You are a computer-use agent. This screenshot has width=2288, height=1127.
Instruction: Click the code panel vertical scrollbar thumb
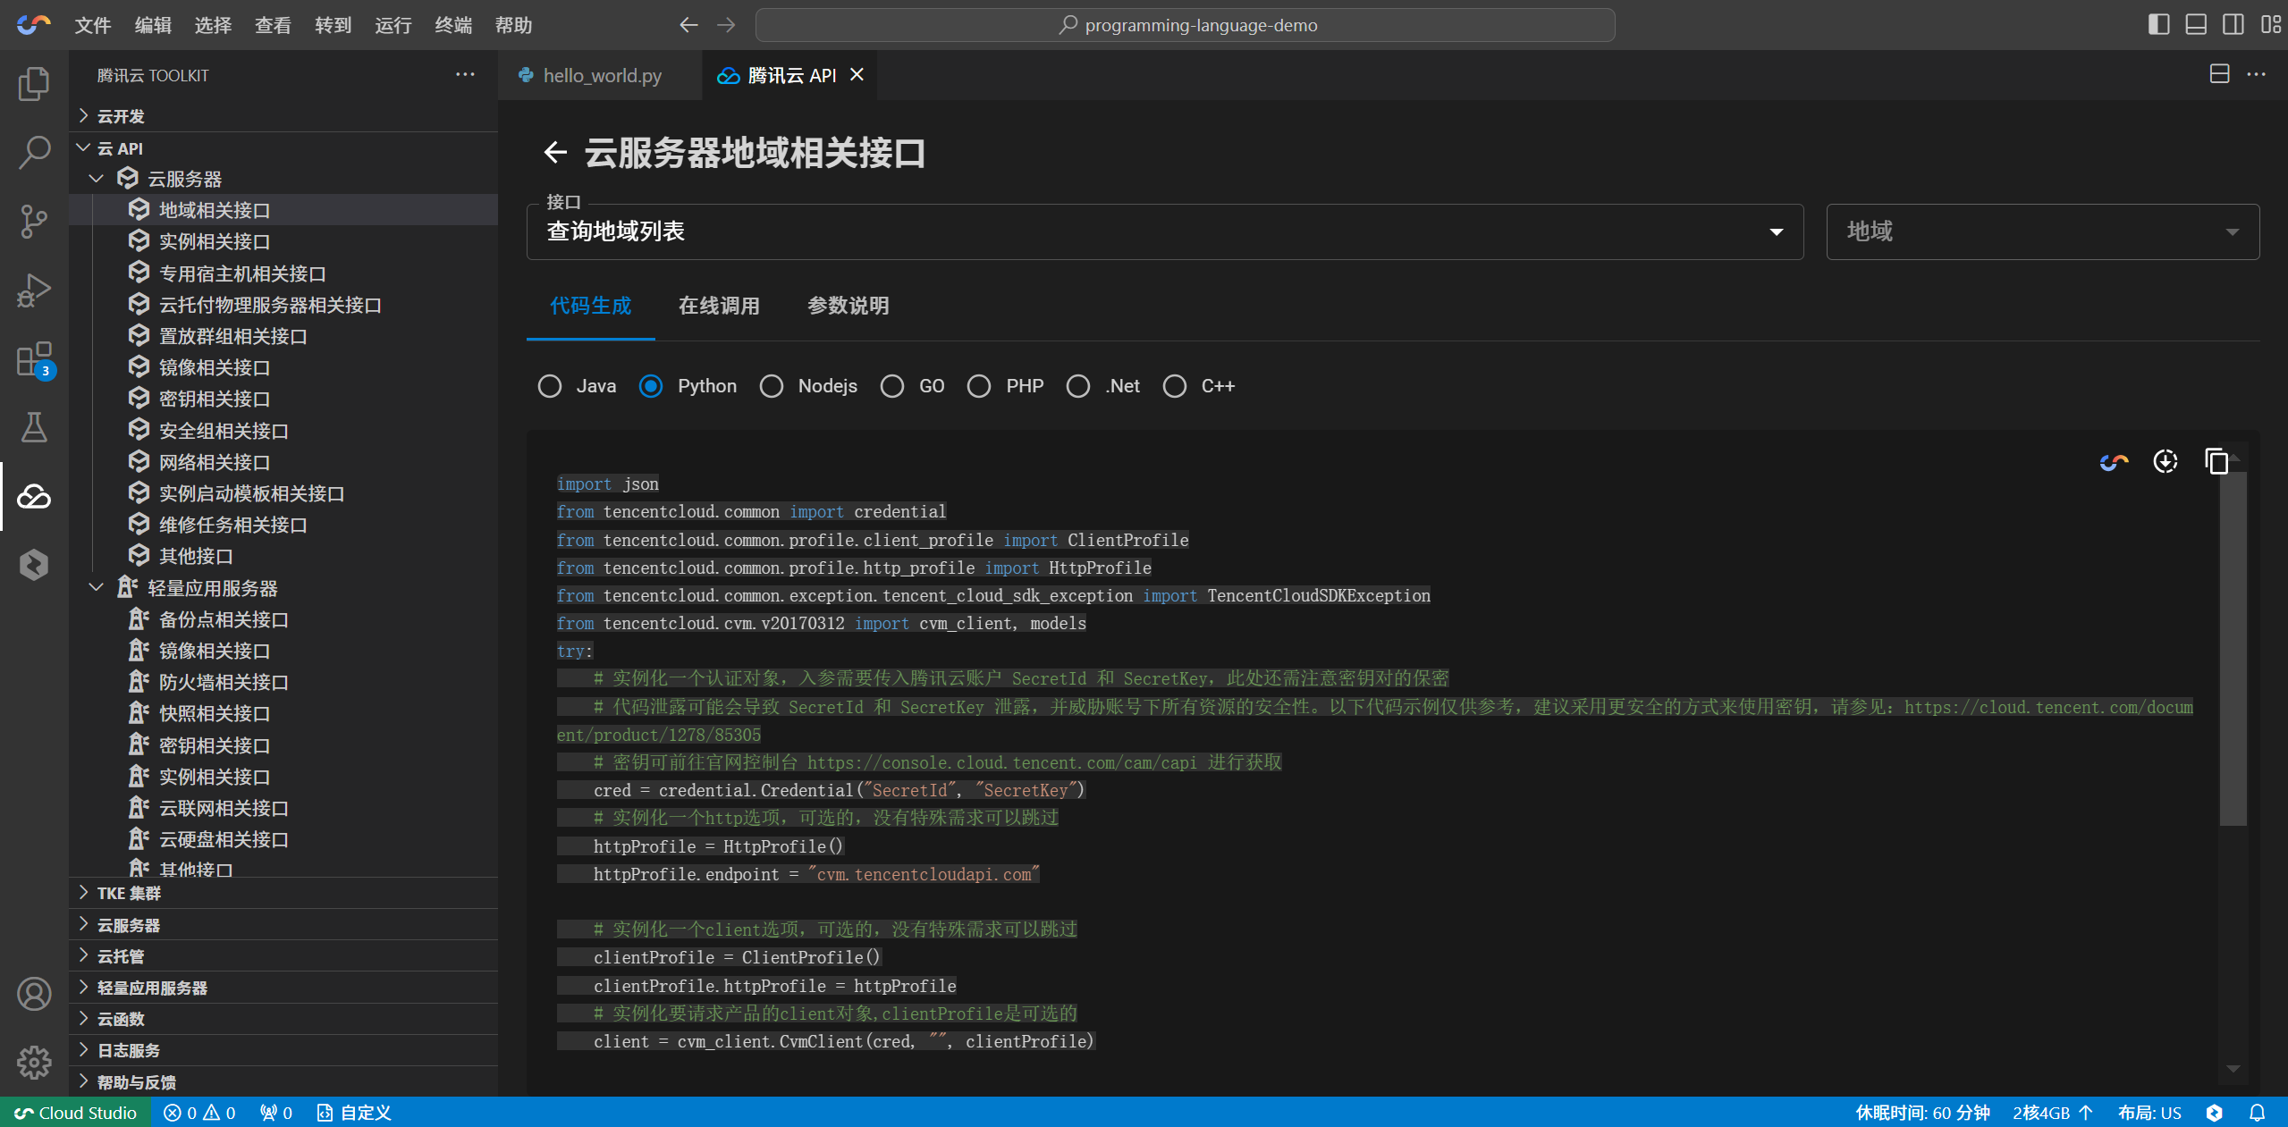[x=2233, y=648]
